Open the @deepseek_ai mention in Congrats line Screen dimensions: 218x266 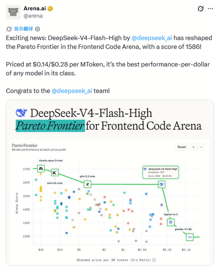[x=72, y=91]
